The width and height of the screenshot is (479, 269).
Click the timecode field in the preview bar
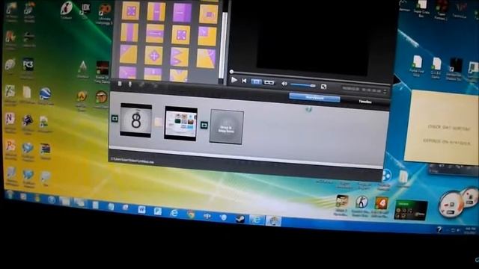[361, 90]
